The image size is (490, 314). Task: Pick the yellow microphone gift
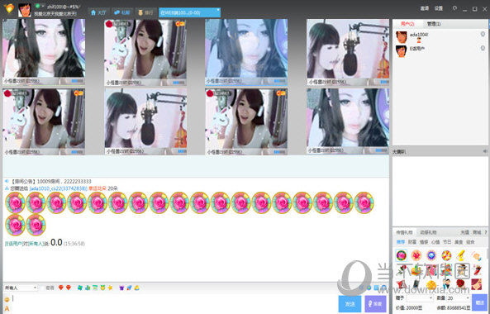461,255
